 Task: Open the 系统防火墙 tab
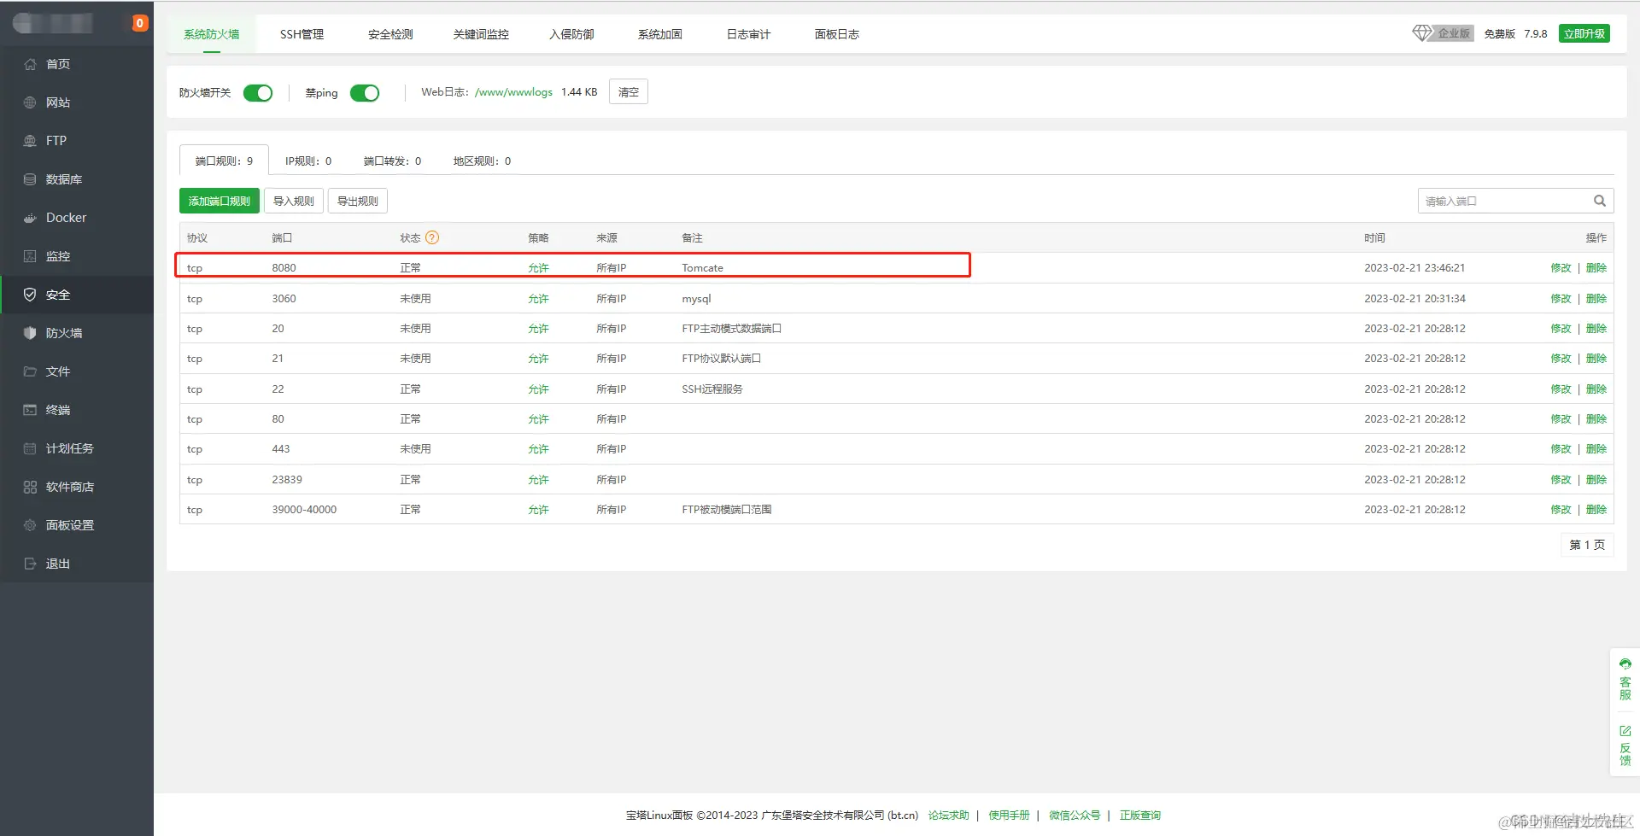[x=212, y=34]
